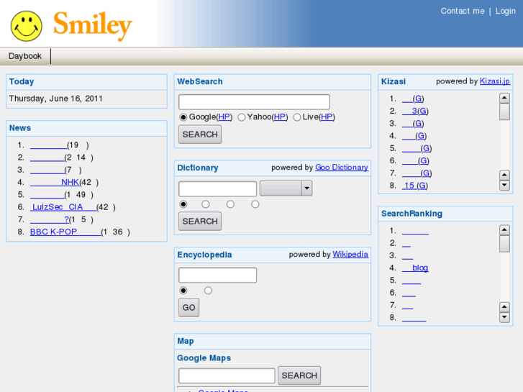Click the Contact me link
523x392 pixels.
463,11
